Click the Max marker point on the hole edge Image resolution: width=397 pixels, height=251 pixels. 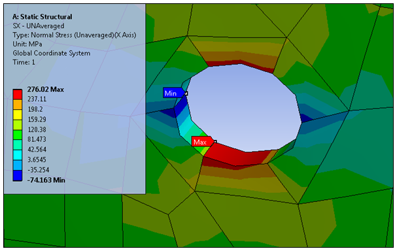[x=215, y=142]
